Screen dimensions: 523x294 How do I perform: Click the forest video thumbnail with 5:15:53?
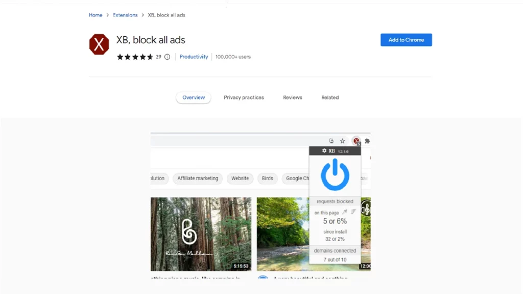[201, 234]
